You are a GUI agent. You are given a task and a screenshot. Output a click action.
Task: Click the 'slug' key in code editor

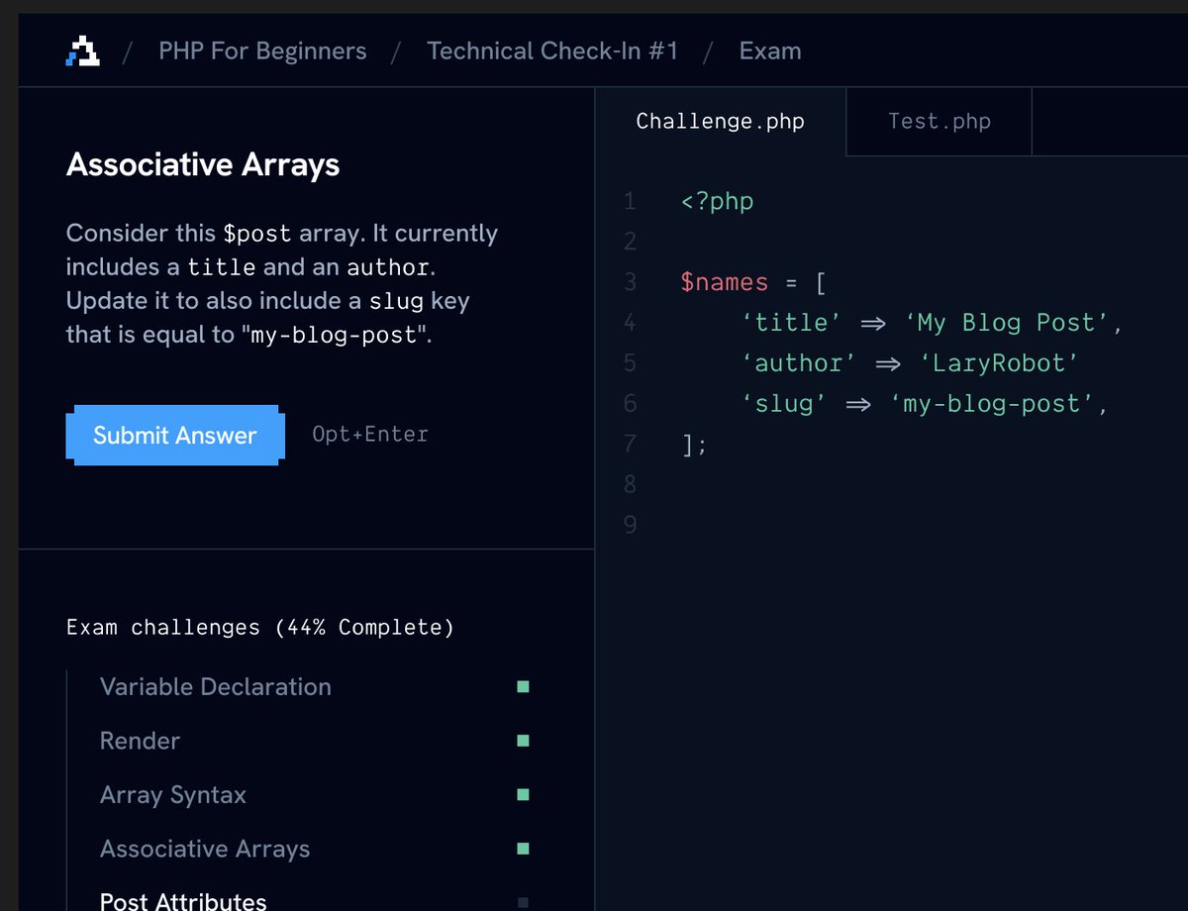(x=783, y=404)
